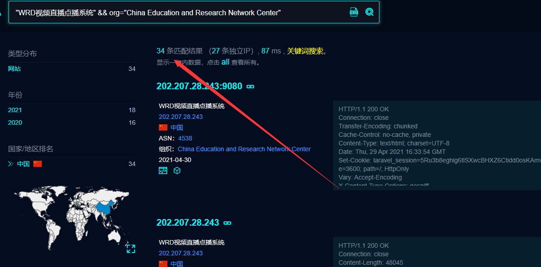Click IP 202.207.28.243 under first result title

(x=181, y=117)
